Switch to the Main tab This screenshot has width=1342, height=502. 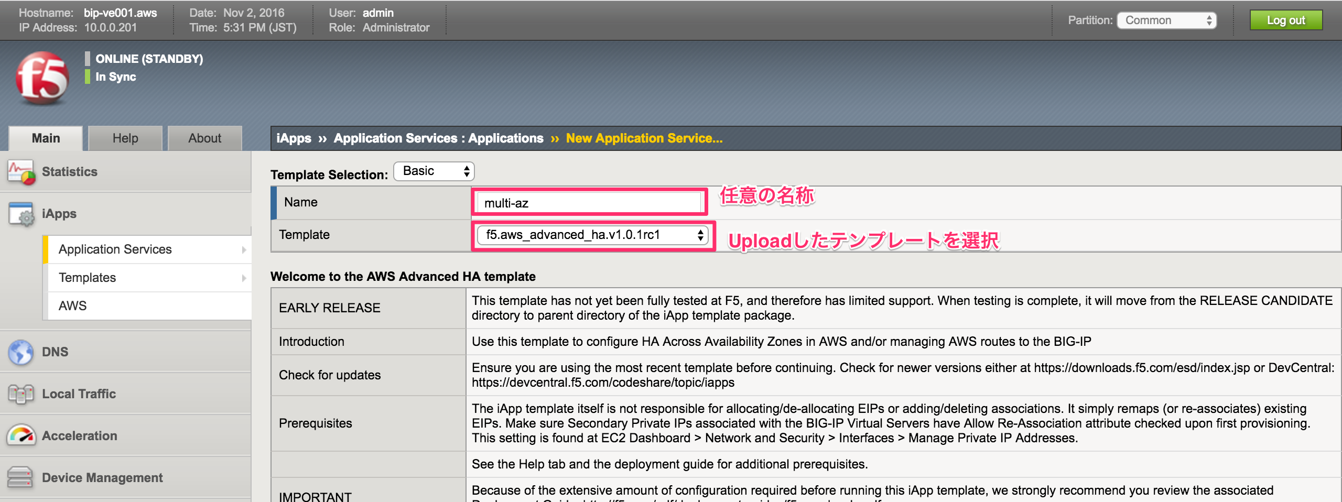pyautogui.click(x=46, y=138)
